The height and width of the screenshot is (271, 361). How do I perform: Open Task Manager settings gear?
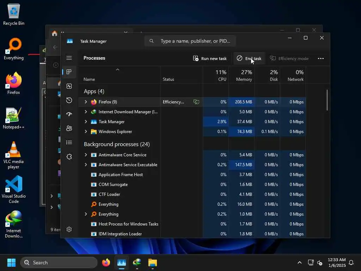(69, 229)
